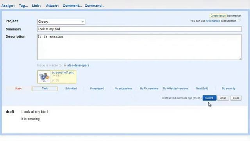Select the No subsystem field
Image resolution: width=250 pixels, height=141 pixels.
pyautogui.click(x=123, y=89)
